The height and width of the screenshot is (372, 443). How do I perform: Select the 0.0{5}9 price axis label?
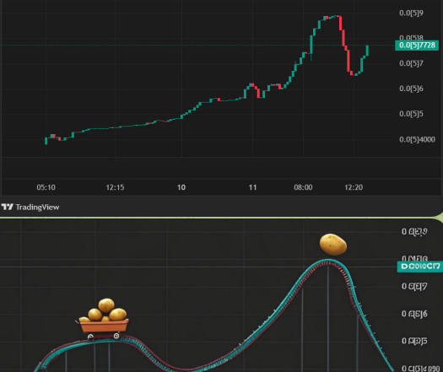coord(411,13)
